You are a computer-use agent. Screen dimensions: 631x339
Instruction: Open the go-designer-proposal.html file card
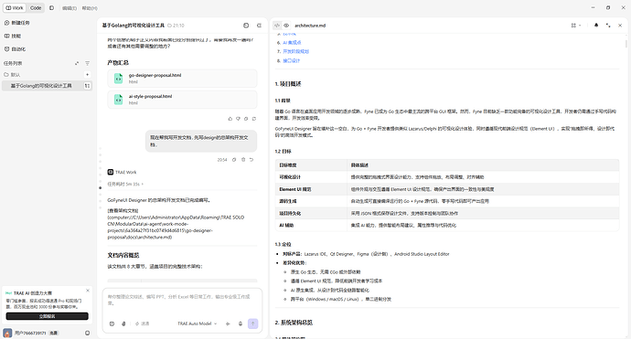[x=182, y=79]
